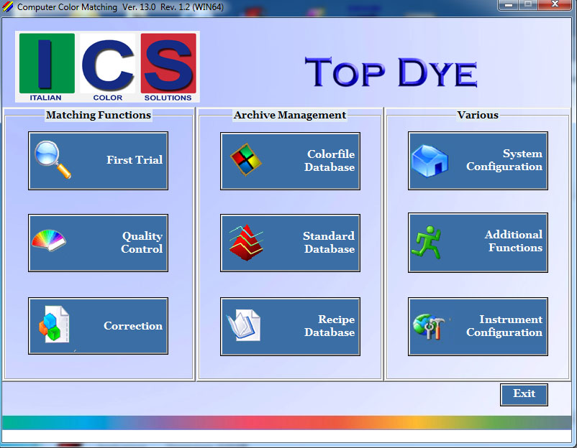577x448 pixels.
Task: Open the Recipe Database
Action: pyautogui.click(x=290, y=327)
